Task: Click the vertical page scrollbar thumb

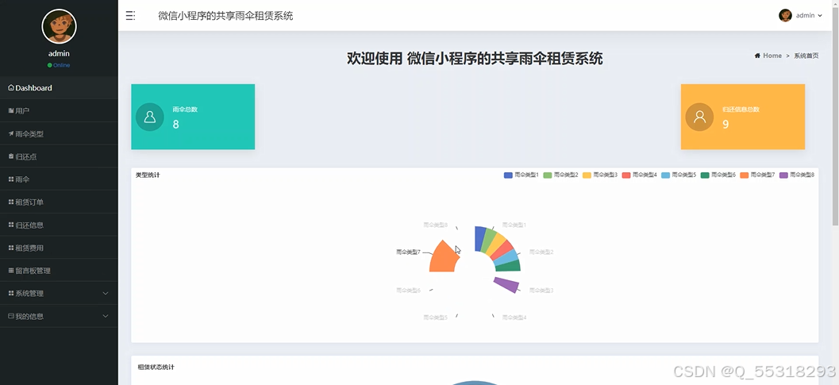Action: point(835,115)
